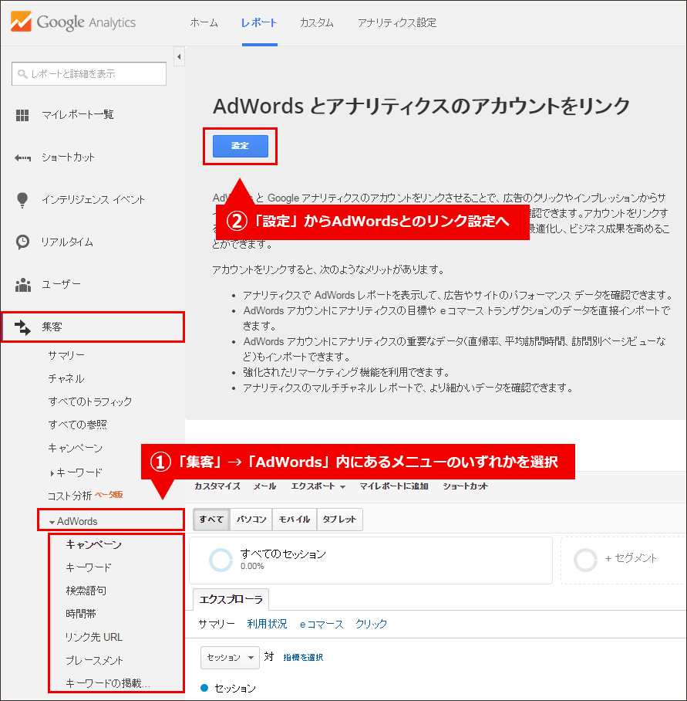Viewport: 687px width, 701px height.
Task: Select すべて device filter
Action: click(211, 520)
